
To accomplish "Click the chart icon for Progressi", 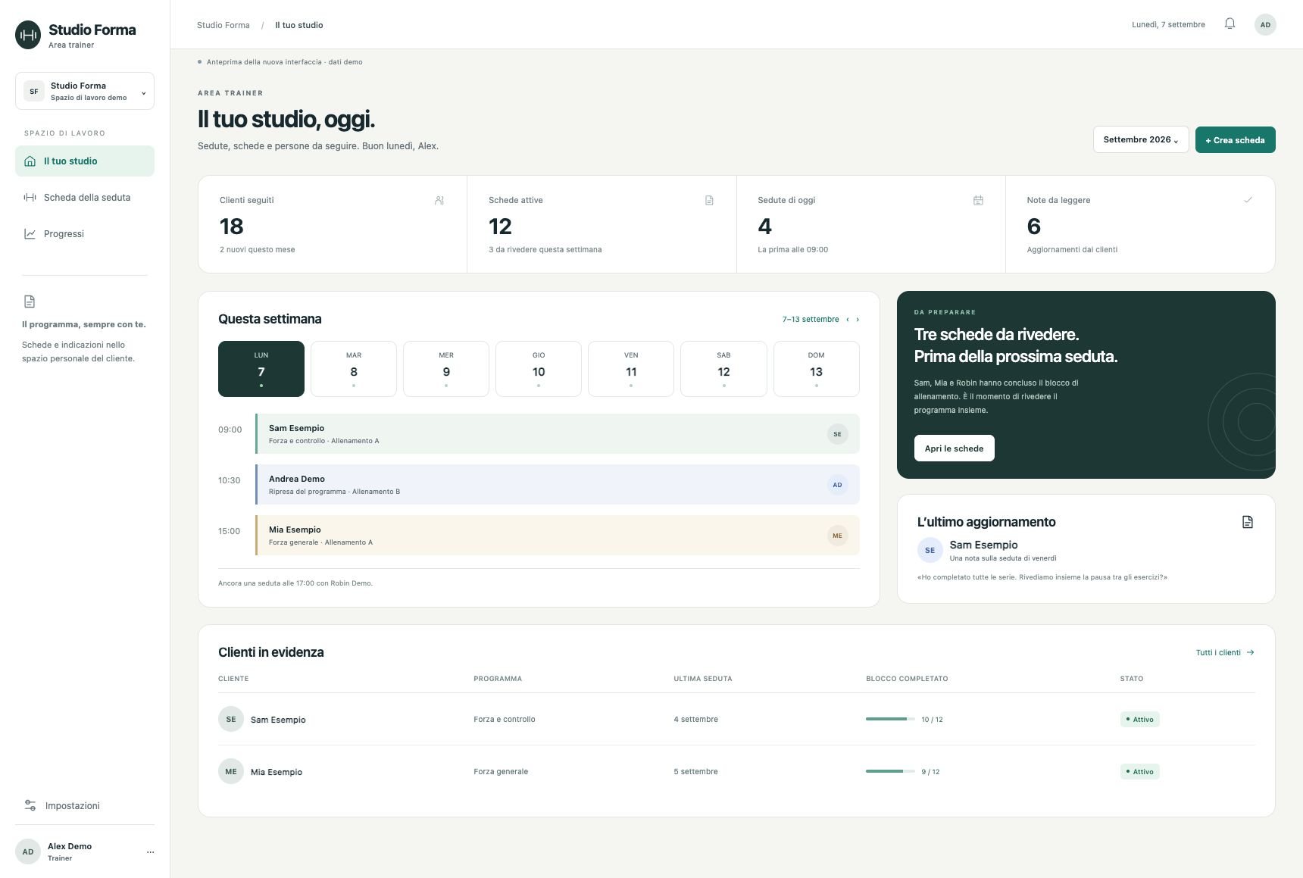I will pos(30,234).
